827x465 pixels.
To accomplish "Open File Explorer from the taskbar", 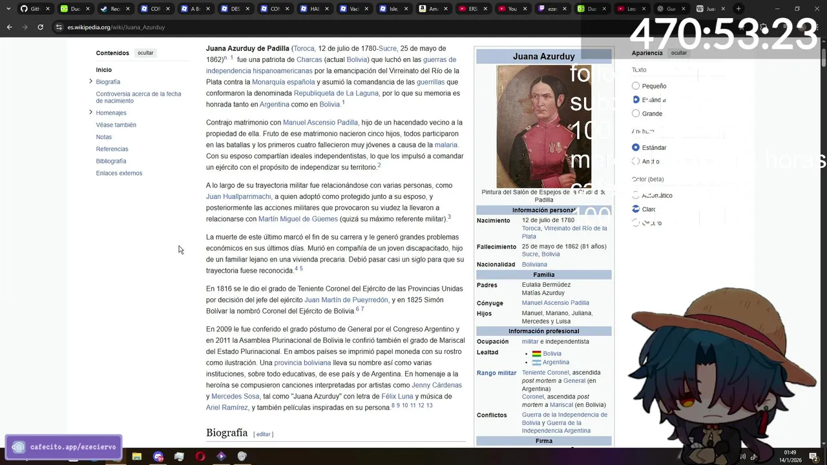I will (137, 456).
